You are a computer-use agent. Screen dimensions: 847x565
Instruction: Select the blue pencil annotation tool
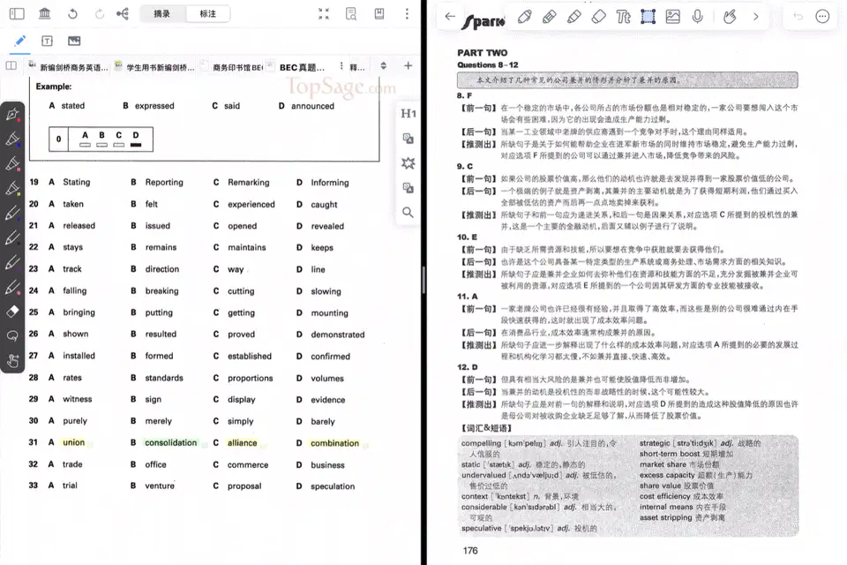pos(20,41)
